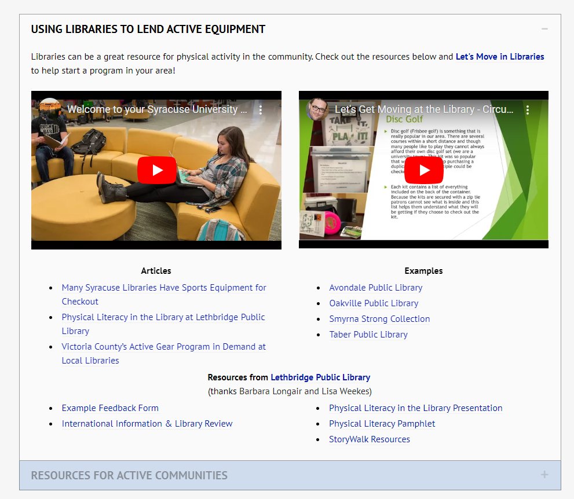Open the Smyrna Strong Collection link

coord(379,319)
